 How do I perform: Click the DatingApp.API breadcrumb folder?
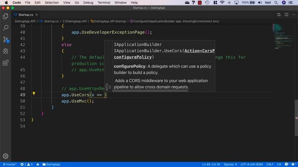(x=25, y=21)
